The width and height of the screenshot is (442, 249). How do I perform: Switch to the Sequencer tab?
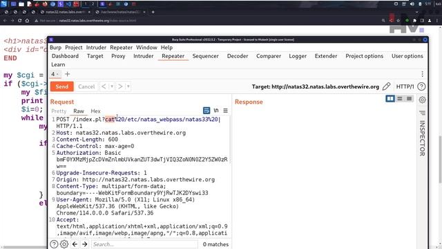(206, 56)
